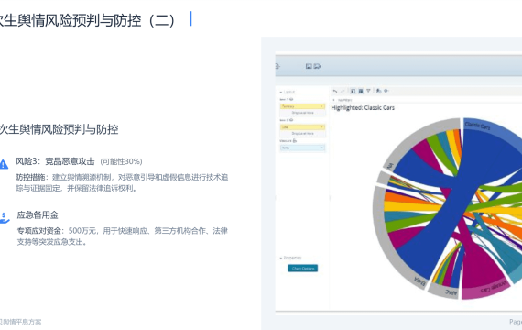Toggle the grid view icon in chart toolbar

coord(361,91)
